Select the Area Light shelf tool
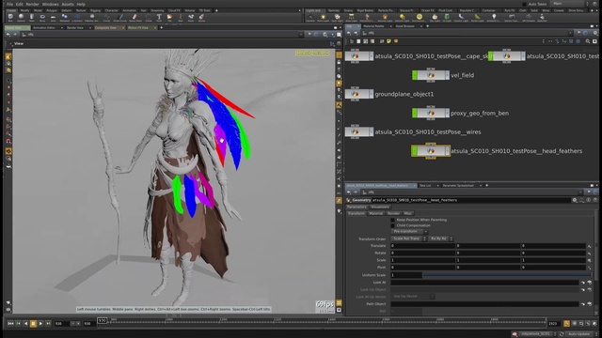This screenshot has height=338, width=602. click(x=351, y=17)
